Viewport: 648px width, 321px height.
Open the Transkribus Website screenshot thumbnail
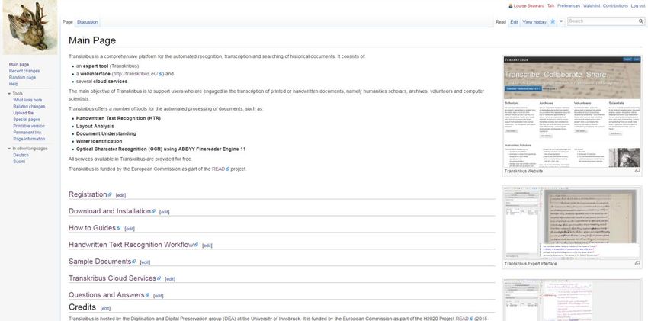tap(573, 111)
